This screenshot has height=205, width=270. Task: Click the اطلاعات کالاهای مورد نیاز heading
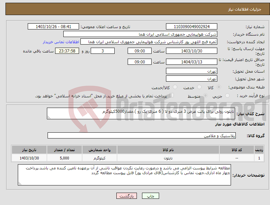click(240, 124)
